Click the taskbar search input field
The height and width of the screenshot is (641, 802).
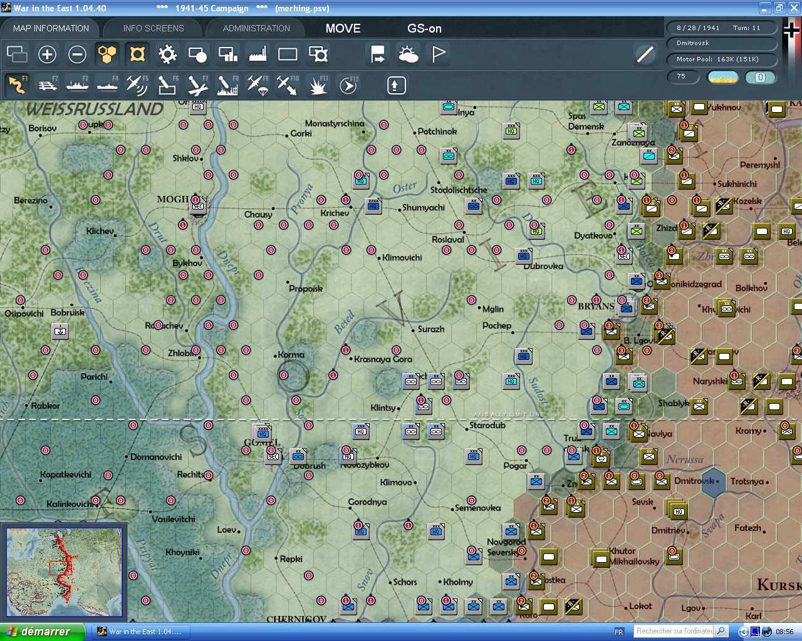[674, 632]
